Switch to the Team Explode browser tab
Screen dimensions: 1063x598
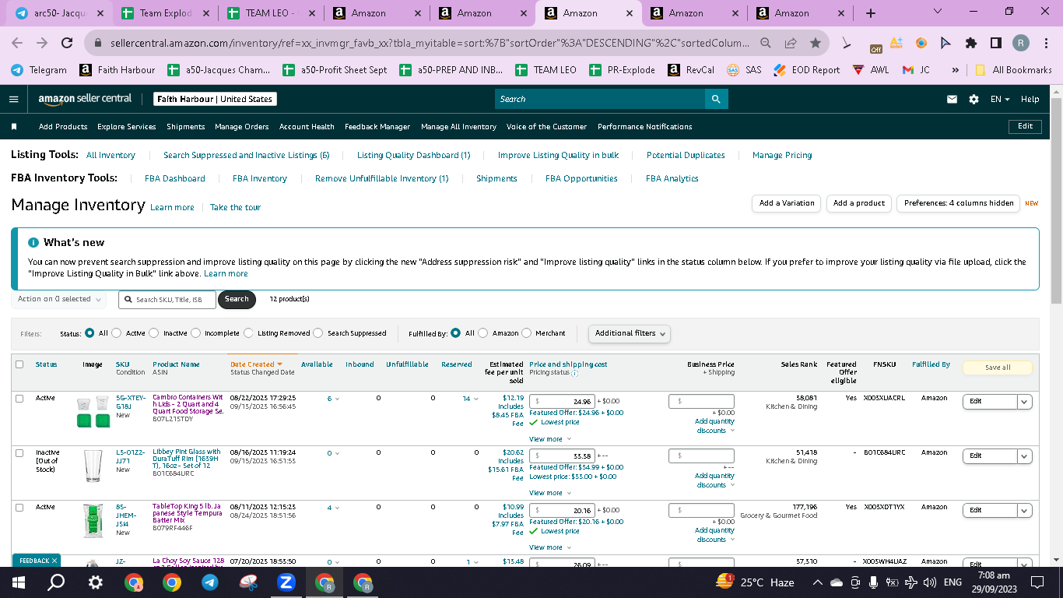(x=166, y=13)
